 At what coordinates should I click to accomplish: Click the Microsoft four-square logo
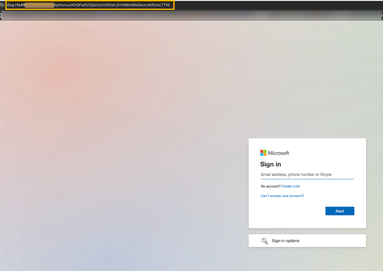263,153
